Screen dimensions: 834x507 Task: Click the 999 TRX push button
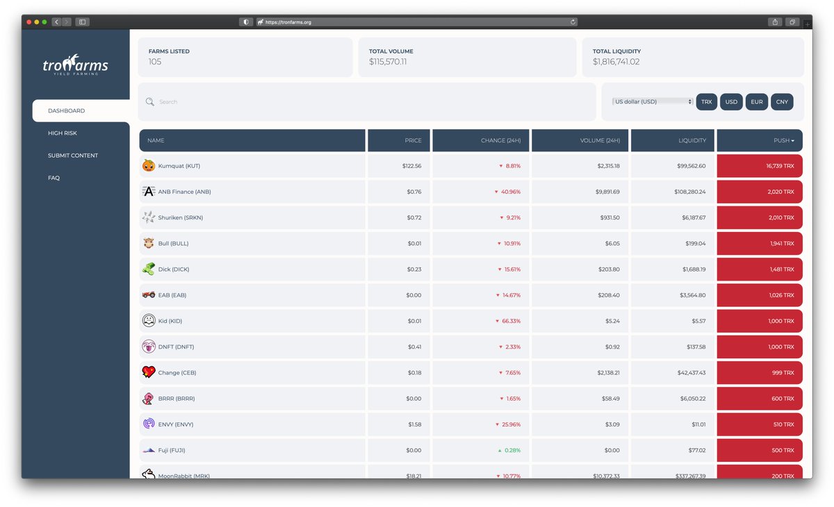[760, 372]
